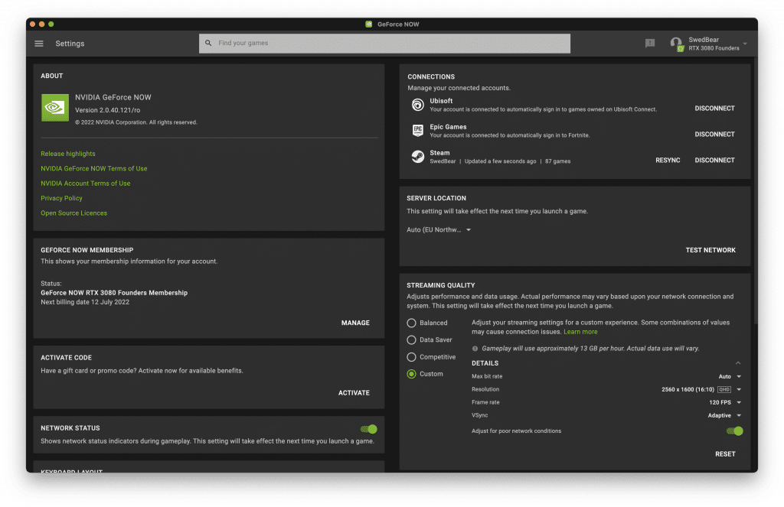Open the Frame rate dropdown
This screenshot has width=784, height=507.
pyautogui.click(x=725, y=402)
